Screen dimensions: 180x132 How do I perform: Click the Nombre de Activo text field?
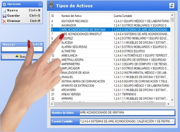127,113
